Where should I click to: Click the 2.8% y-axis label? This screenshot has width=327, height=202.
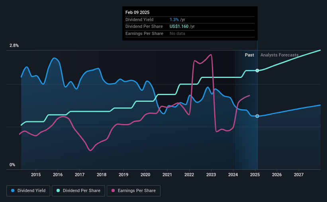(14, 46)
